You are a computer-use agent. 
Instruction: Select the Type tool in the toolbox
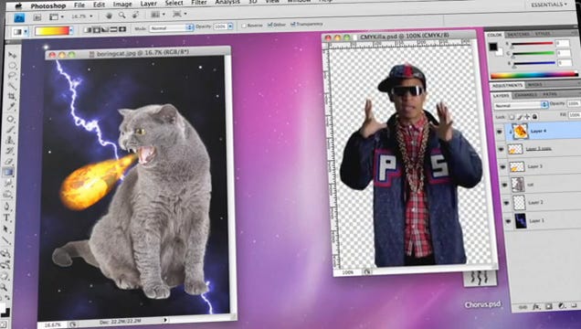coord(7,218)
